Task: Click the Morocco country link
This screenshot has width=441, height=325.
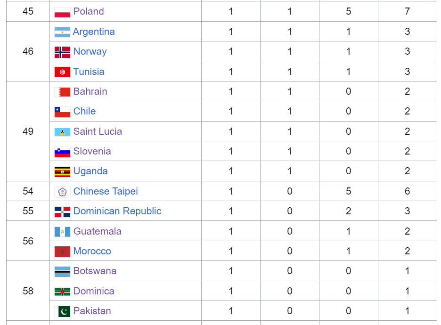Action: click(x=92, y=251)
